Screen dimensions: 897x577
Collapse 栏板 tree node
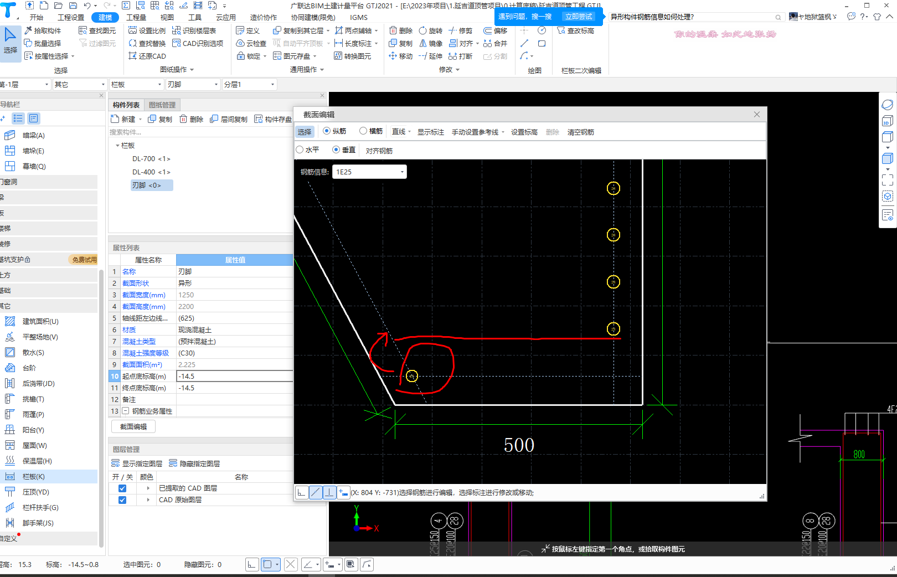(117, 146)
